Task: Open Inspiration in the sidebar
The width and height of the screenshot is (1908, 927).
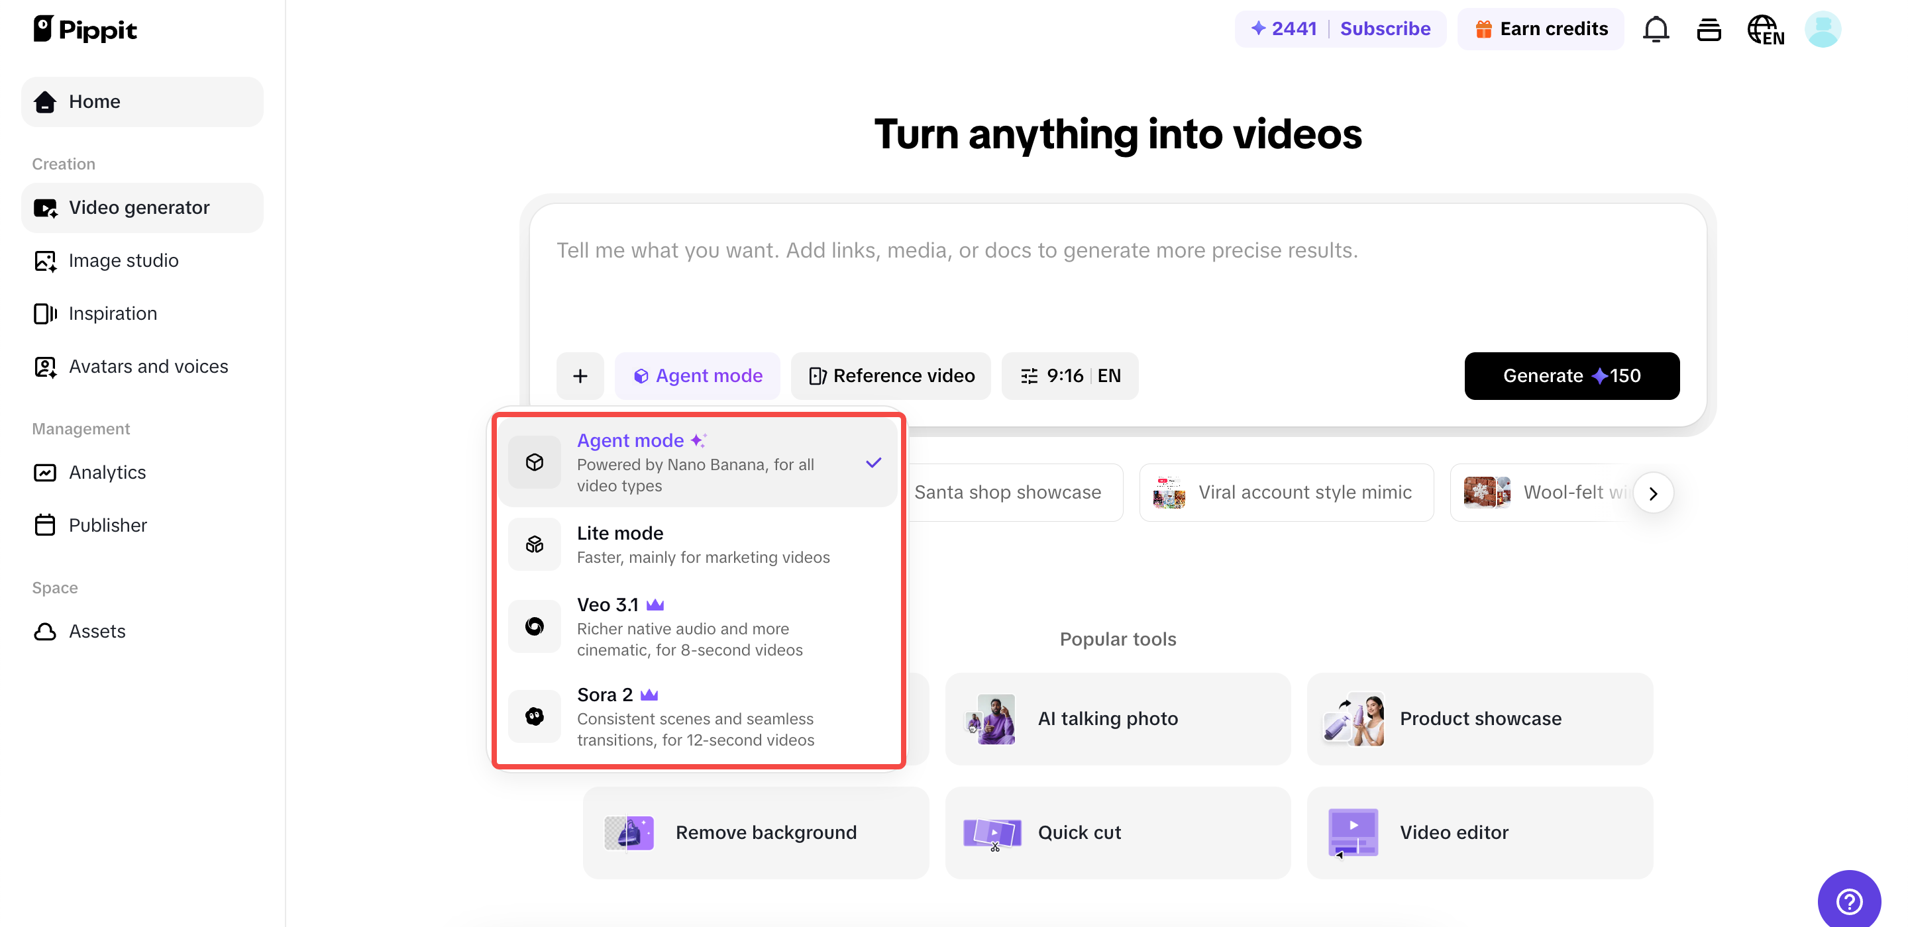Action: coord(113,313)
